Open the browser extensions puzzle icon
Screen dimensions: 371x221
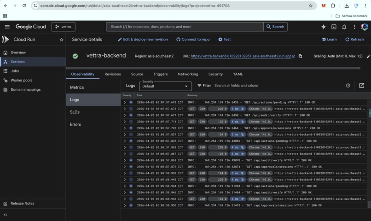333,6
